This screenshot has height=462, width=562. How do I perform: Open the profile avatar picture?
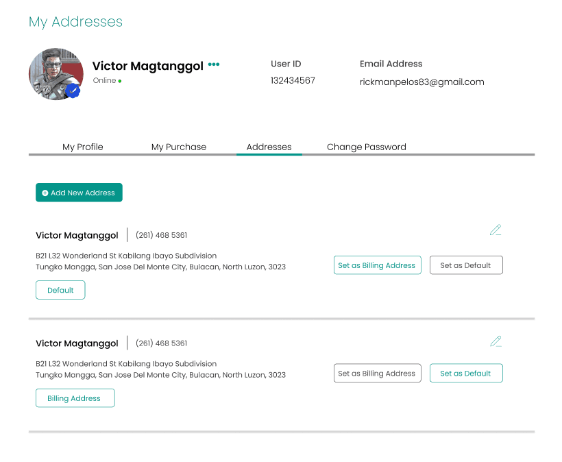click(55, 73)
